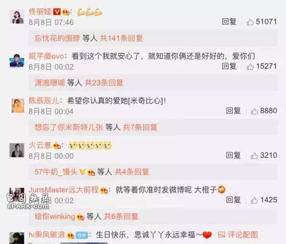Open profile of 想忘了你米斯特儿张
The image size is (286, 244).
click(69, 127)
